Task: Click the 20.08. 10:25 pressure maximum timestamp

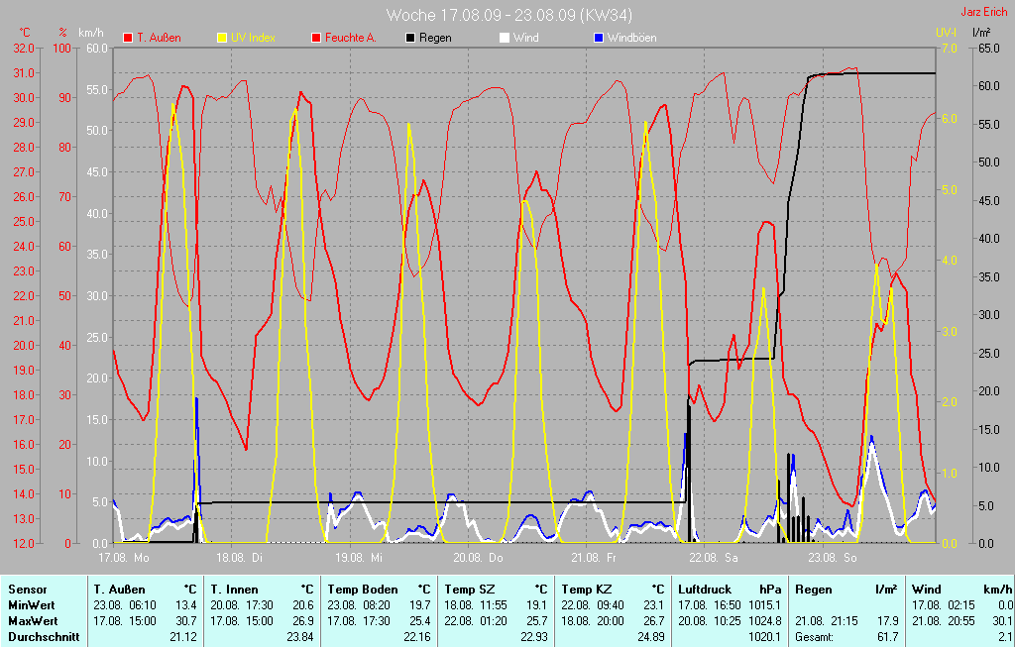Action: [x=709, y=620]
